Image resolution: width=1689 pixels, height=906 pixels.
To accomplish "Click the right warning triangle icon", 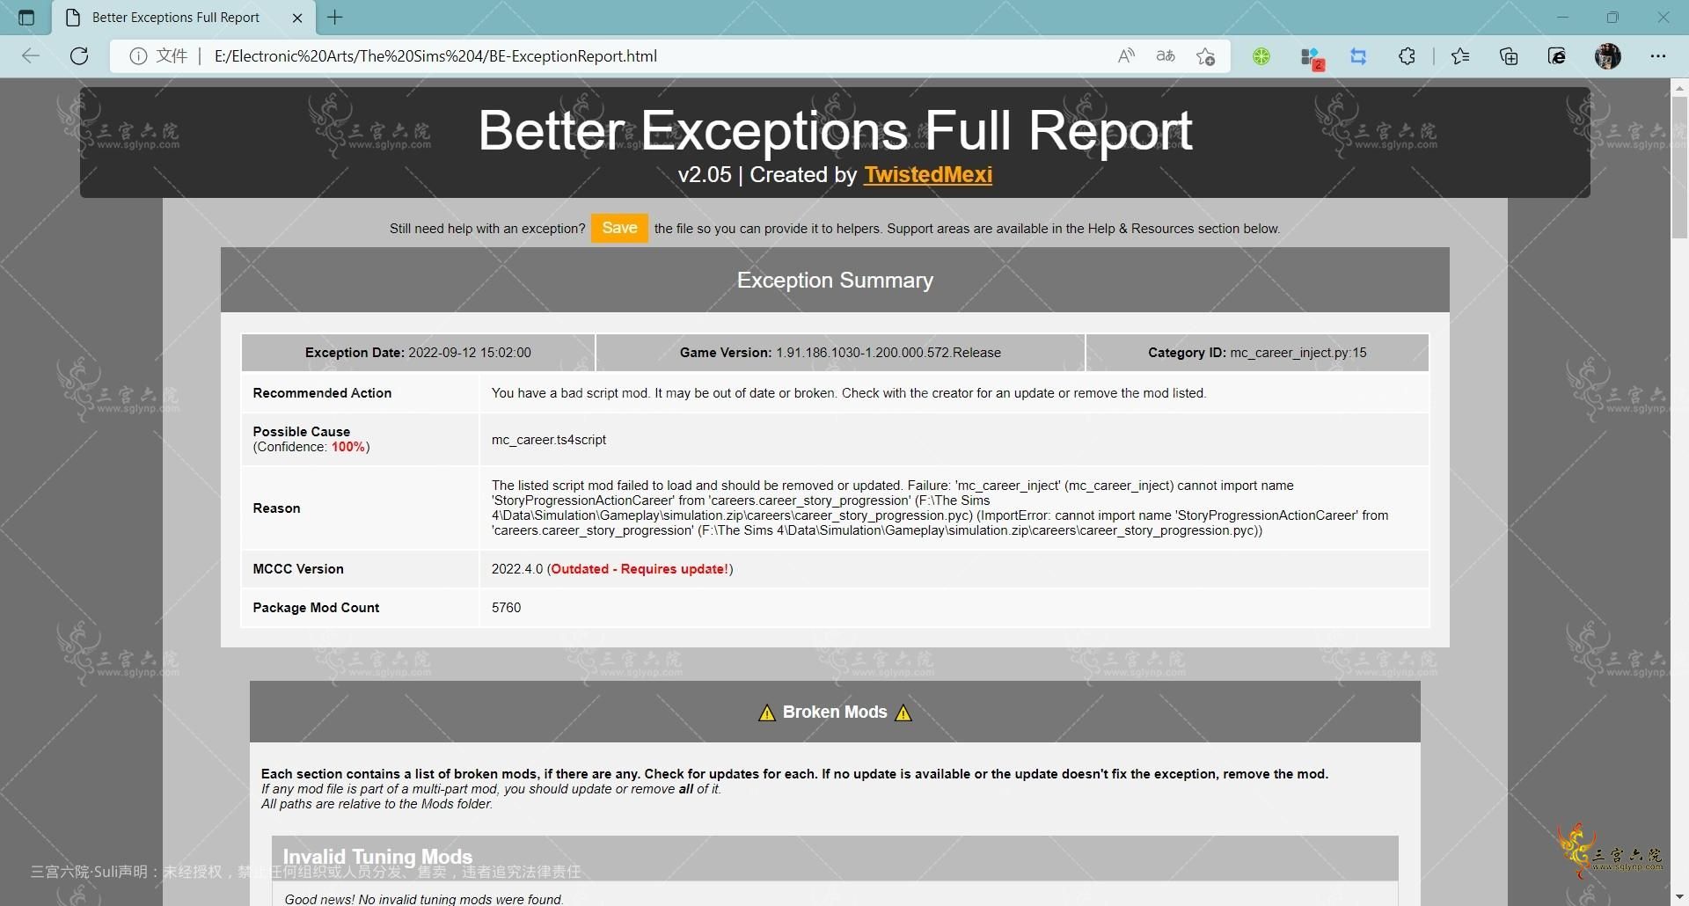I will pyautogui.click(x=903, y=712).
